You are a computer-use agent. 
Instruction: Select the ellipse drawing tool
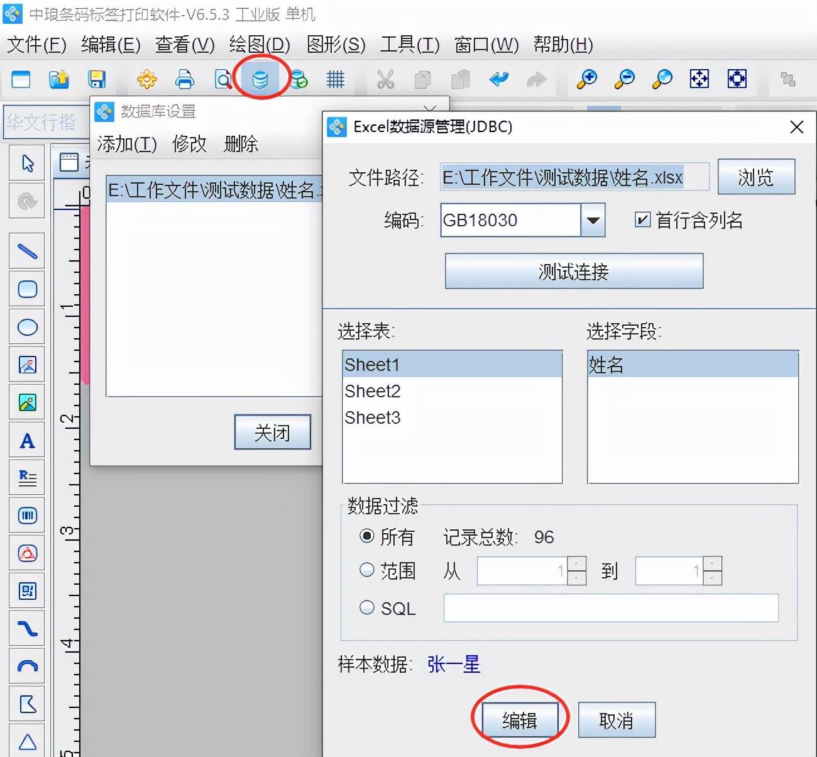coord(27,327)
